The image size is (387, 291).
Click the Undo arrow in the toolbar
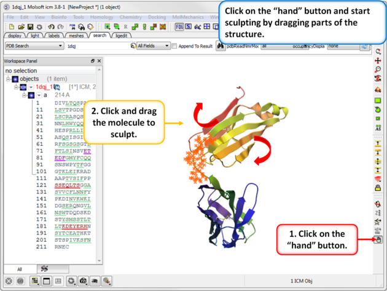click(51, 27)
